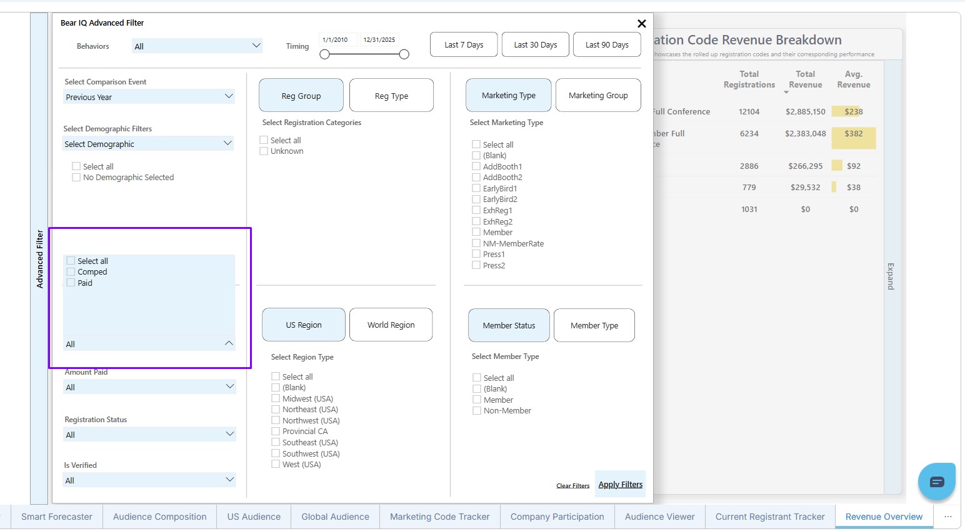Enable the Non-Member checkbox
This screenshot has height=531, width=965.
click(477, 411)
